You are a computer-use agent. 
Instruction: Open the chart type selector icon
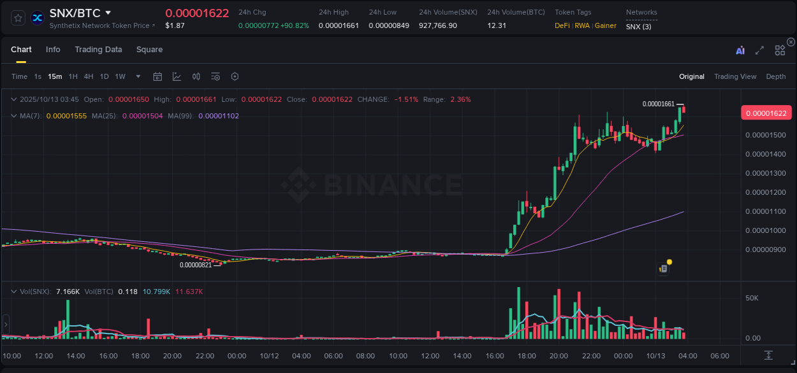click(176, 76)
